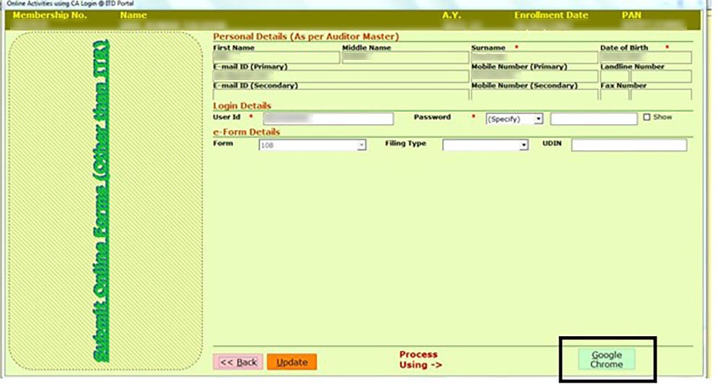Focus the primary Mobile Number field
This screenshot has height=391, width=722.
click(534, 76)
